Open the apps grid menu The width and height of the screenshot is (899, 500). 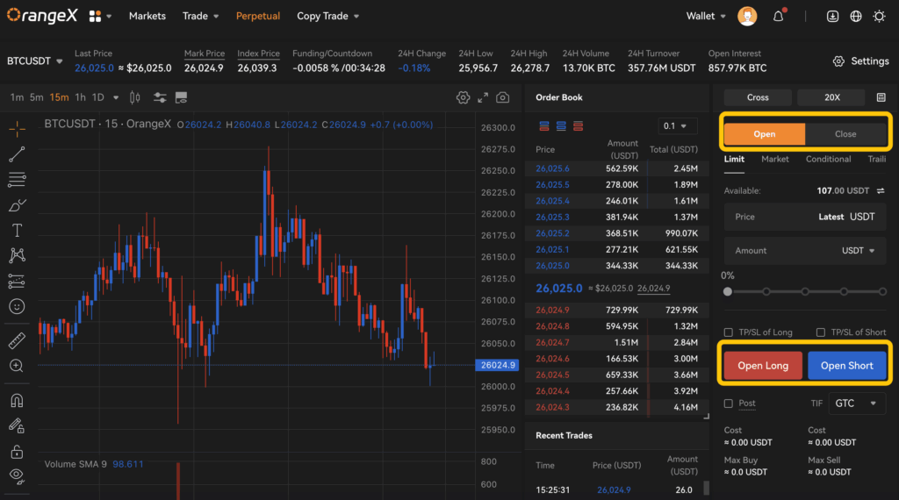pyautogui.click(x=98, y=16)
